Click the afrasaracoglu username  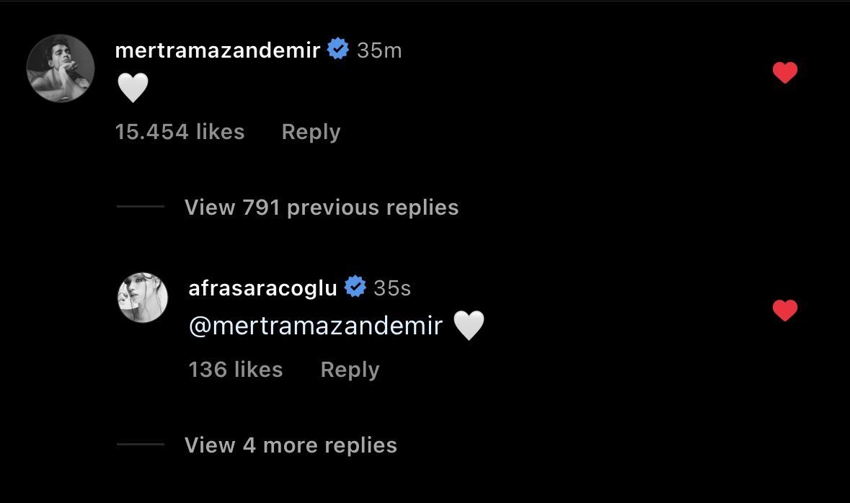click(x=262, y=288)
